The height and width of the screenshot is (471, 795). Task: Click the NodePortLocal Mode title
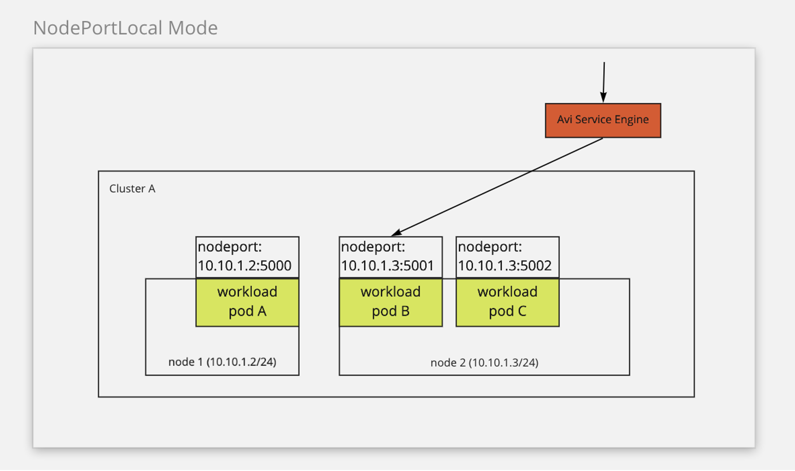click(x=125, y=28)
